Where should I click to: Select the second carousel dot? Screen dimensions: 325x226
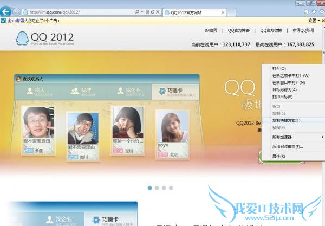(157, 188)
